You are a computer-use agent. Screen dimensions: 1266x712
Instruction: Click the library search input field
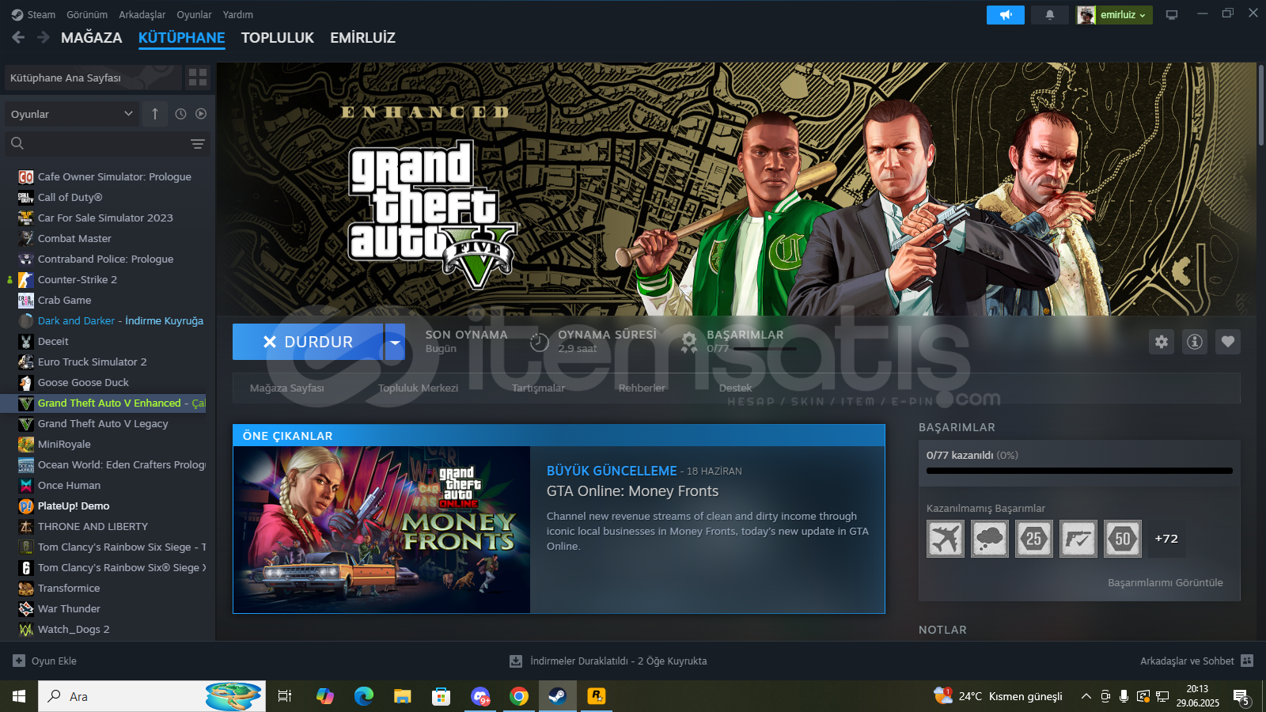click(x=107, y=143)
